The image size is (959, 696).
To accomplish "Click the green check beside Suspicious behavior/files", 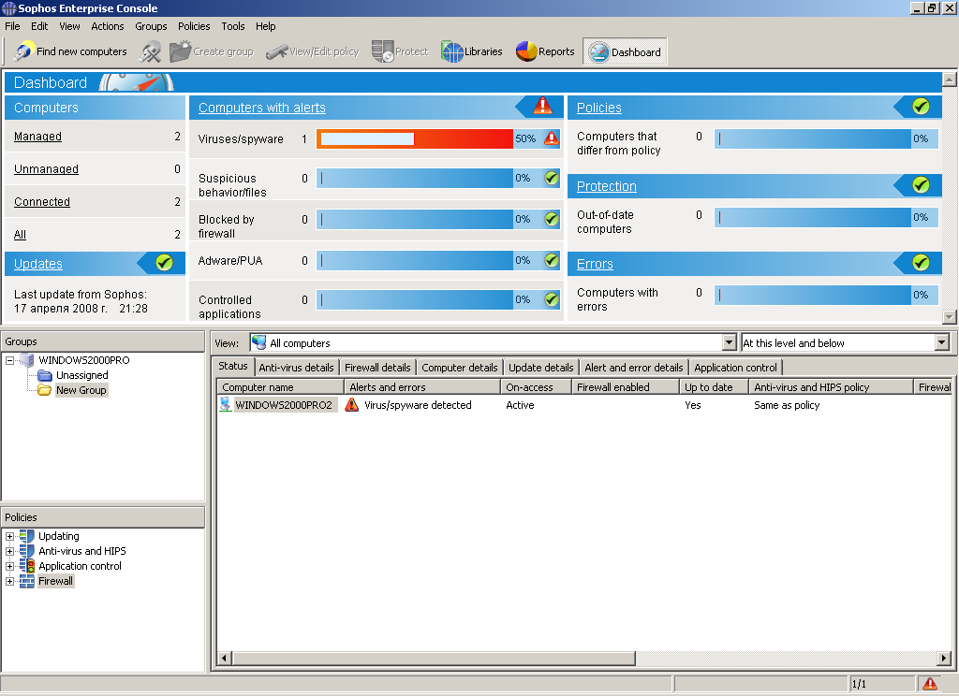I will click(x=551, y=178).
